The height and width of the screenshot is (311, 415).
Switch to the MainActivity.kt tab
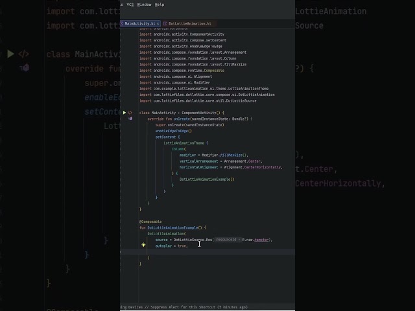point(140,23)
